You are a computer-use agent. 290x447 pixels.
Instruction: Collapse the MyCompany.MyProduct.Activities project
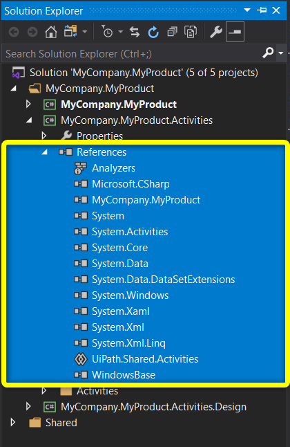pos(29,120)
